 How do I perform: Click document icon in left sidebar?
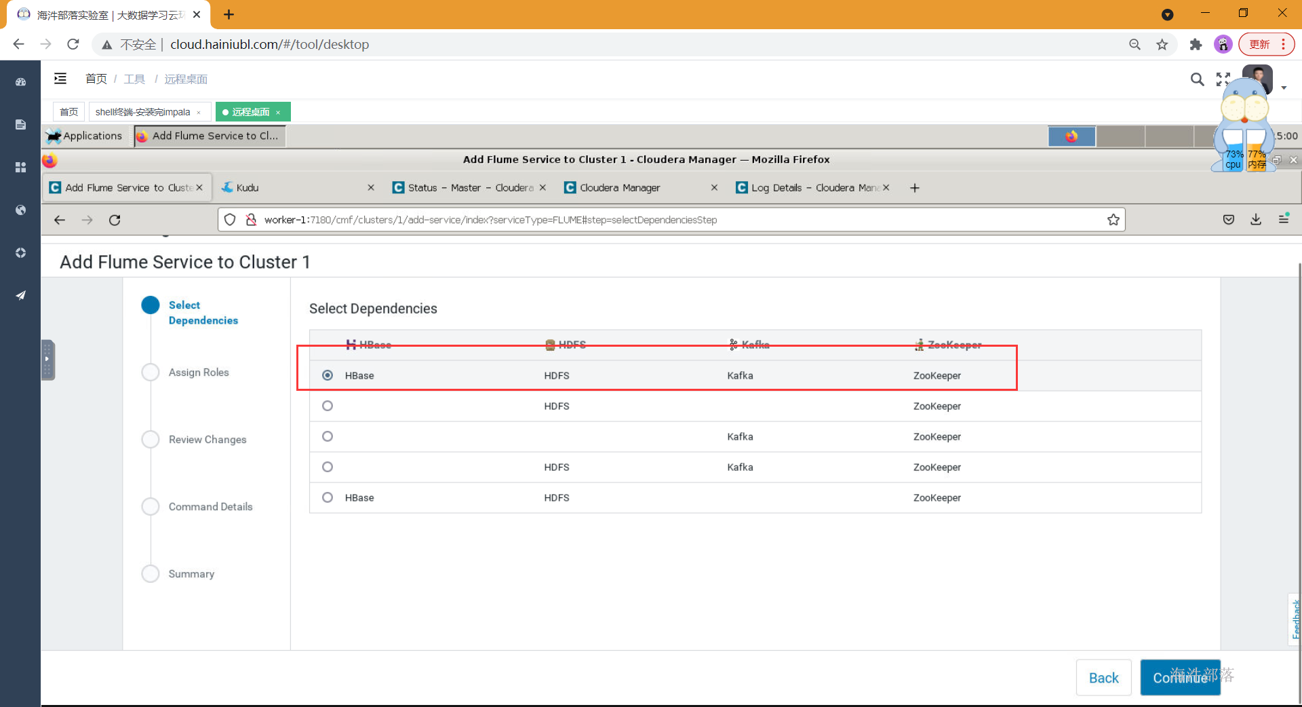pyautogui.click(x=20, y=125)
